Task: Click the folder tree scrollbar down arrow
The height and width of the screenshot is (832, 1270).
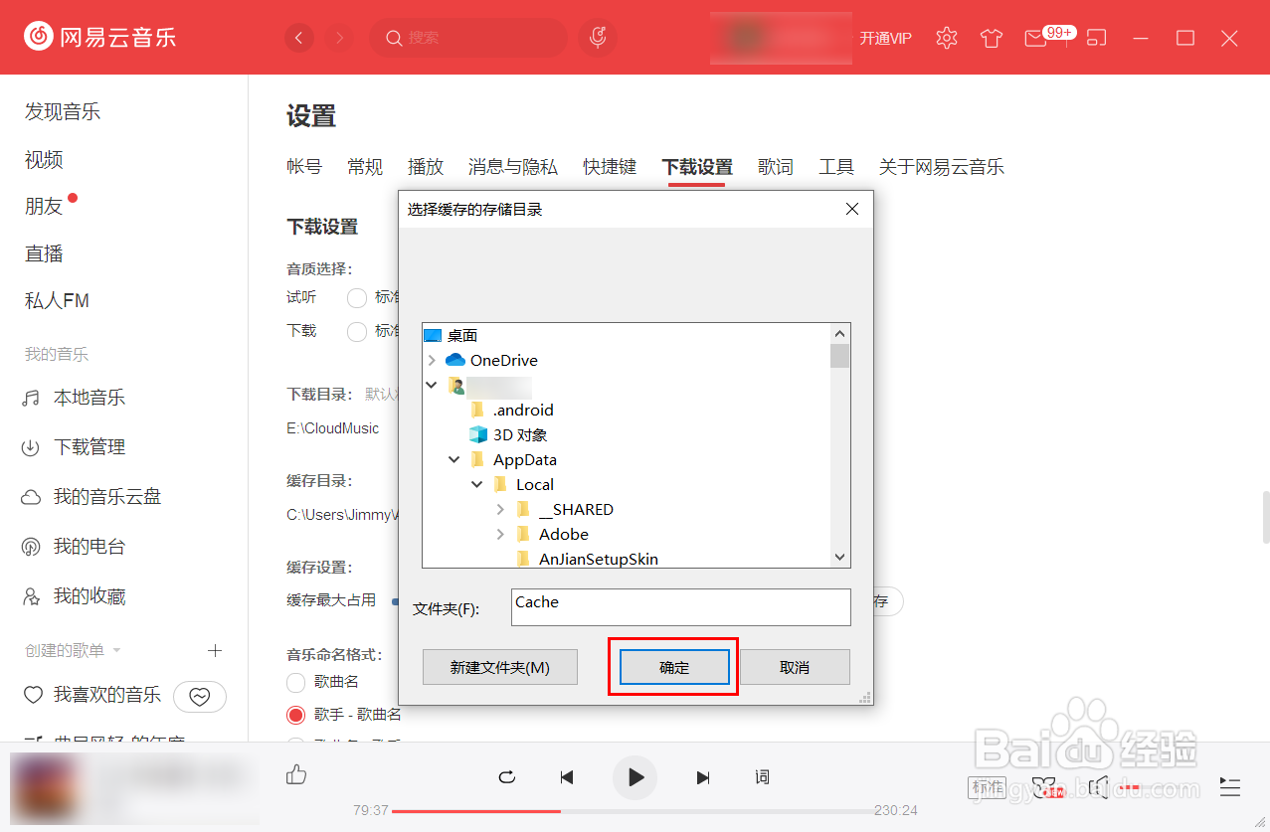Action: (840, 558)
